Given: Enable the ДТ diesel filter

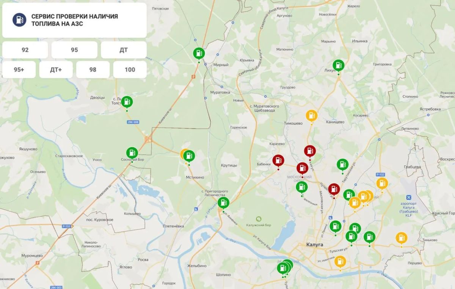Looking at the screenshot, I should (124, 50).
